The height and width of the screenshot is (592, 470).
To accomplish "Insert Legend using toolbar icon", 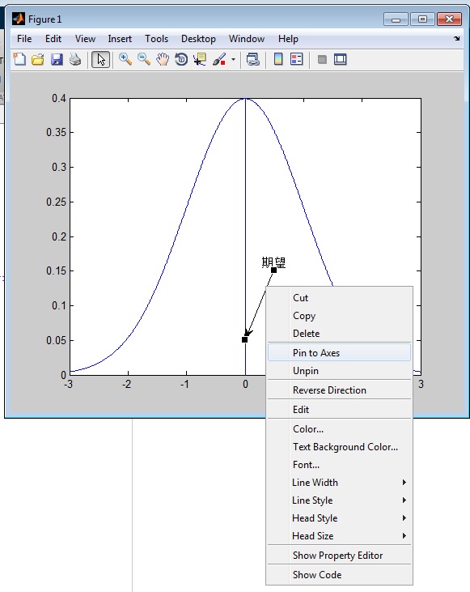I will (297, 59).
